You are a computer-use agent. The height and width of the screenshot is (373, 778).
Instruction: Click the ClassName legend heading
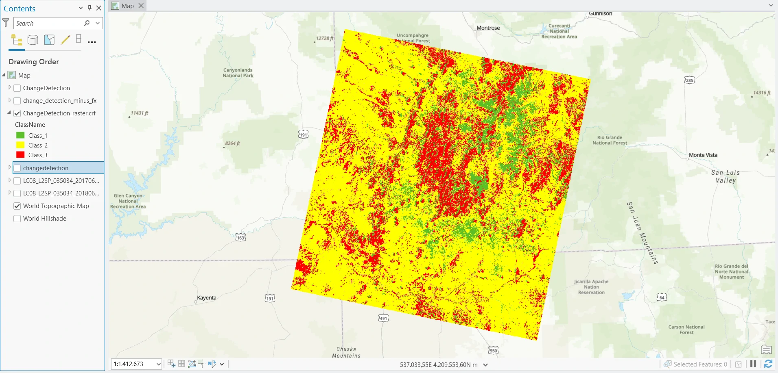click(x=30, y=125)
